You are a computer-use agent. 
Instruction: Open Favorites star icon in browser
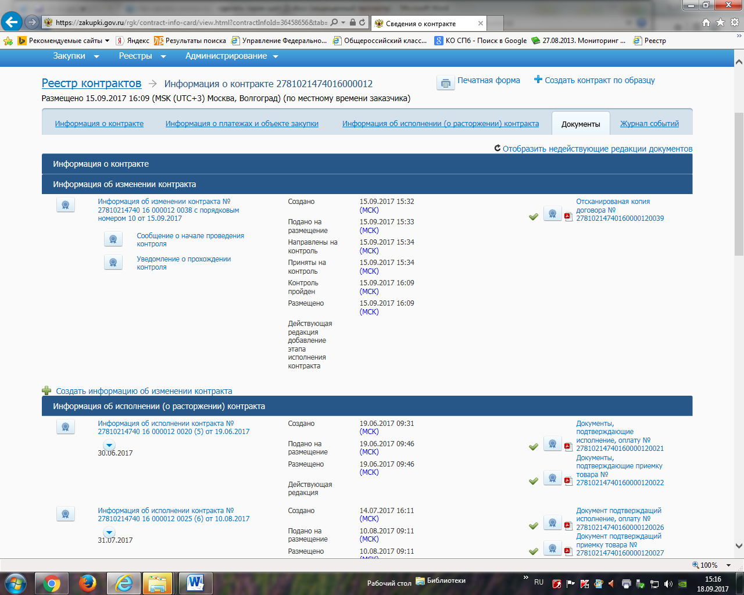click(720, 23)
